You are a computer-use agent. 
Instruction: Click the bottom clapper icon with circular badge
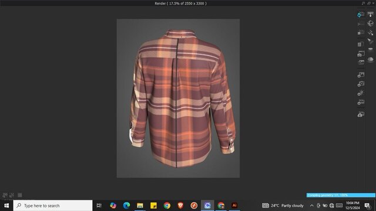tap(361, 114)
